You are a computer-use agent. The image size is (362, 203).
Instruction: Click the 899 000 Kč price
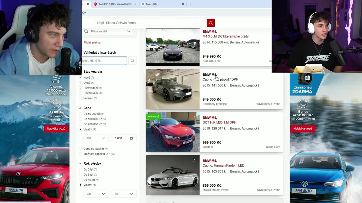pos(212,186)
